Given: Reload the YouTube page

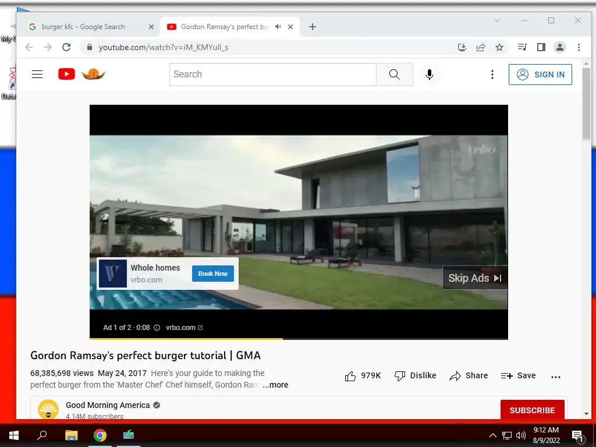Looking at the screenshot, I should click(x=66, y=47).
